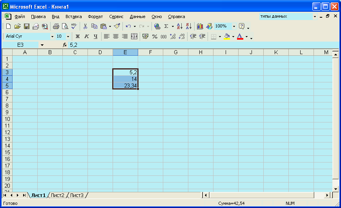341x208 pixels.
Task: Open Excel Help question mark
Action: (242, 26)
